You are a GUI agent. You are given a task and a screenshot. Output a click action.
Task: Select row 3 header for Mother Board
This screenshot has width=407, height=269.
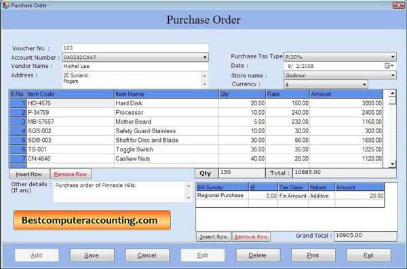pyautogui.click(x=18, y=122)
